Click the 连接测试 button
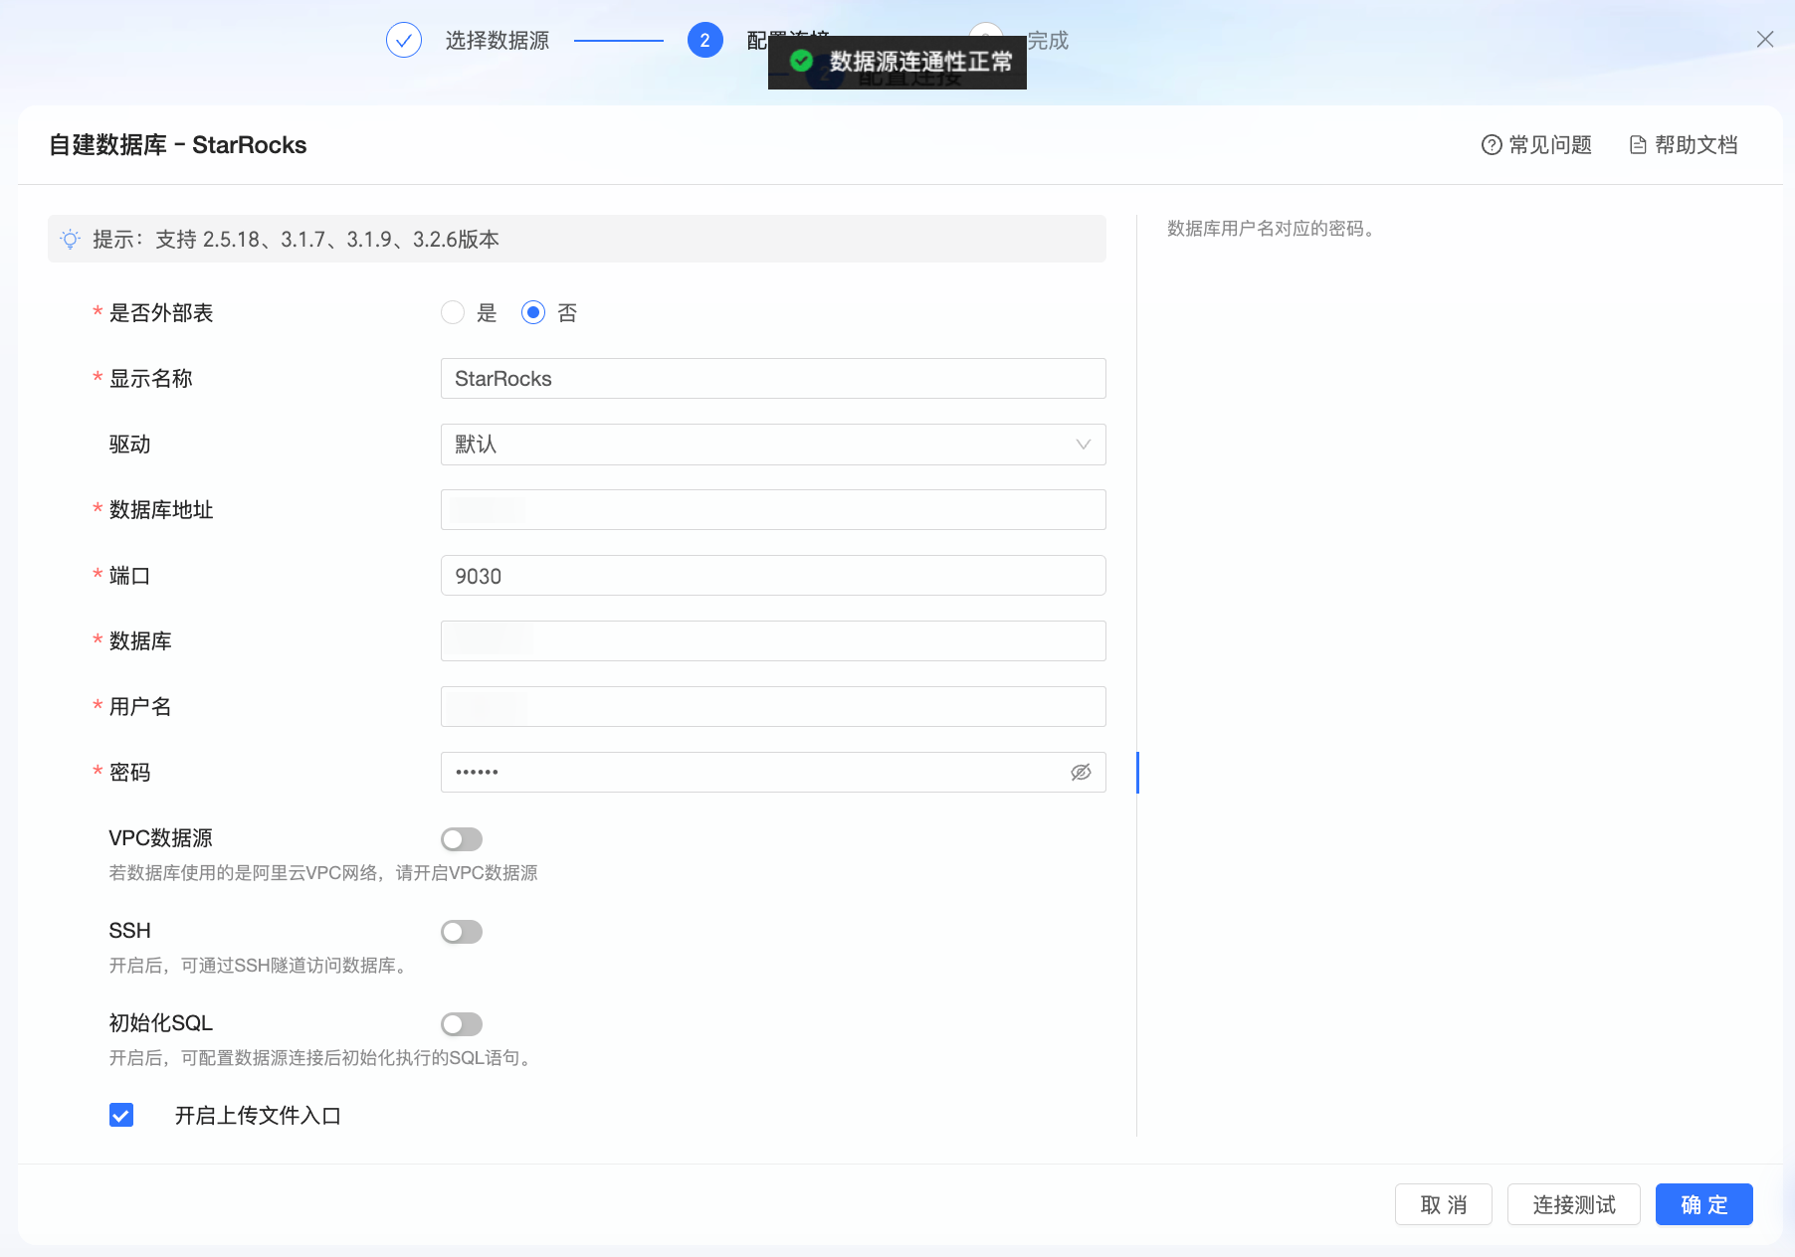 click(x=1574, y=1204)
